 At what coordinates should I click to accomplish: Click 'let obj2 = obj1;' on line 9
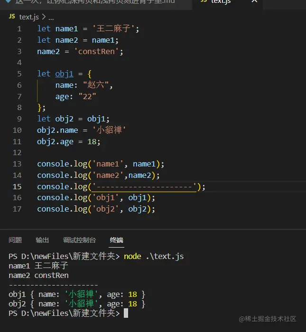(73, 119)
